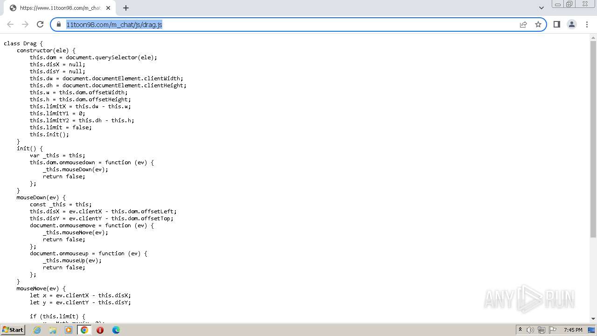Click the 'this.disX = null;' line
This screenshot has width=597, height=336.
tap(57, 64)
